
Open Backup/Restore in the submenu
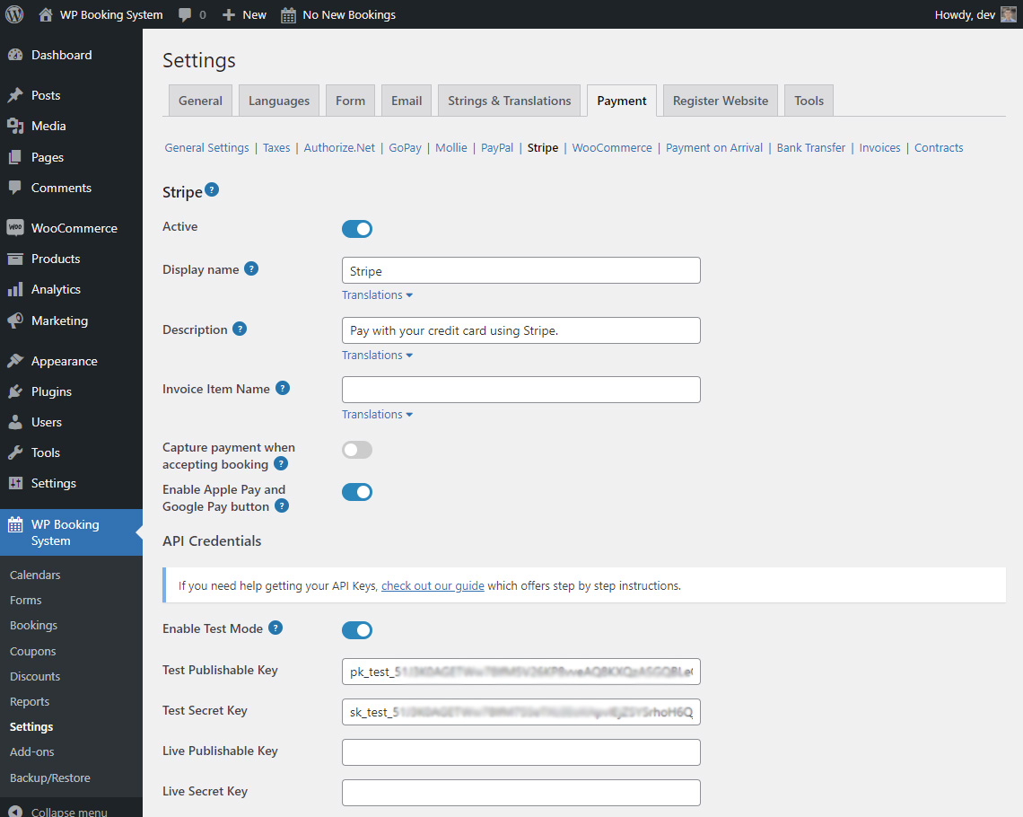click(50, 777)
